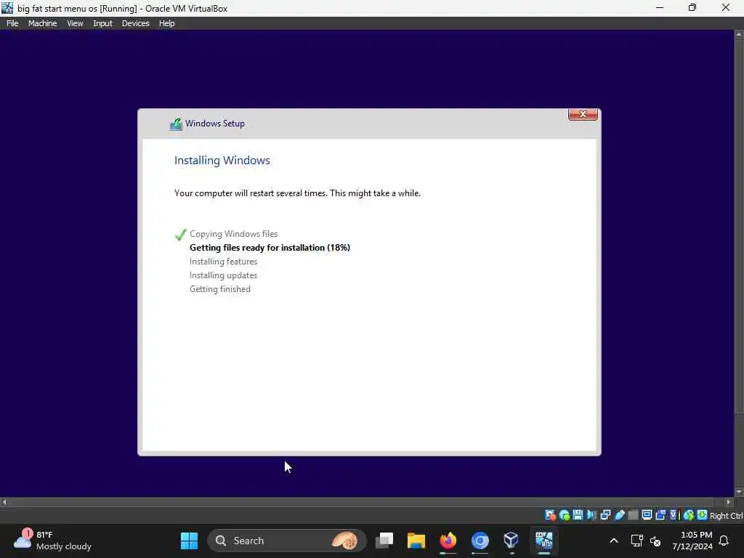Open the Help menu
This screenshot has height=558, width=744.
(x=166, y=23)
